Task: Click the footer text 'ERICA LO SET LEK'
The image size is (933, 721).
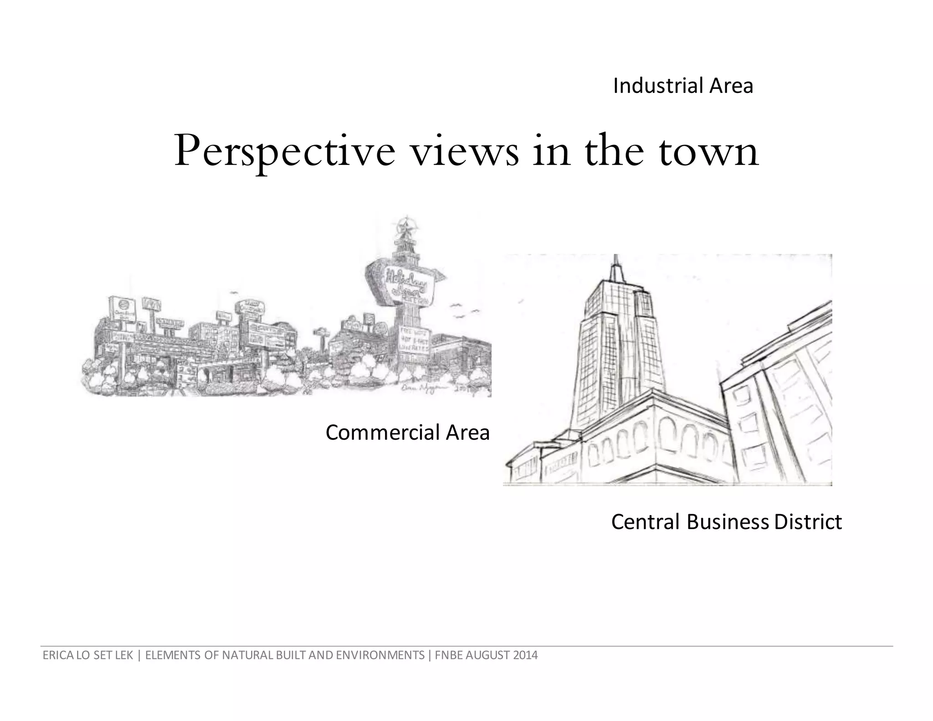Action: tap(88, 655)
